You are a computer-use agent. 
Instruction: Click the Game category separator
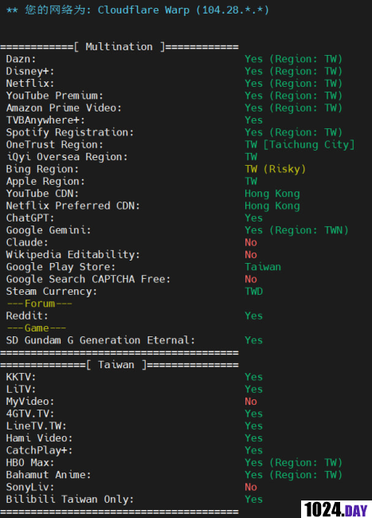pos(37,328)
